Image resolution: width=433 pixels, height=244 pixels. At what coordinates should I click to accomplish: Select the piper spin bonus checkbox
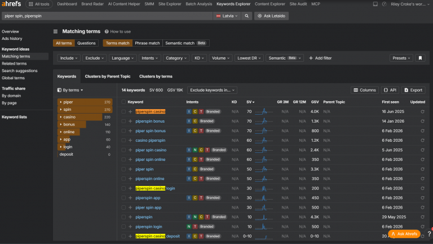(123, 131)
